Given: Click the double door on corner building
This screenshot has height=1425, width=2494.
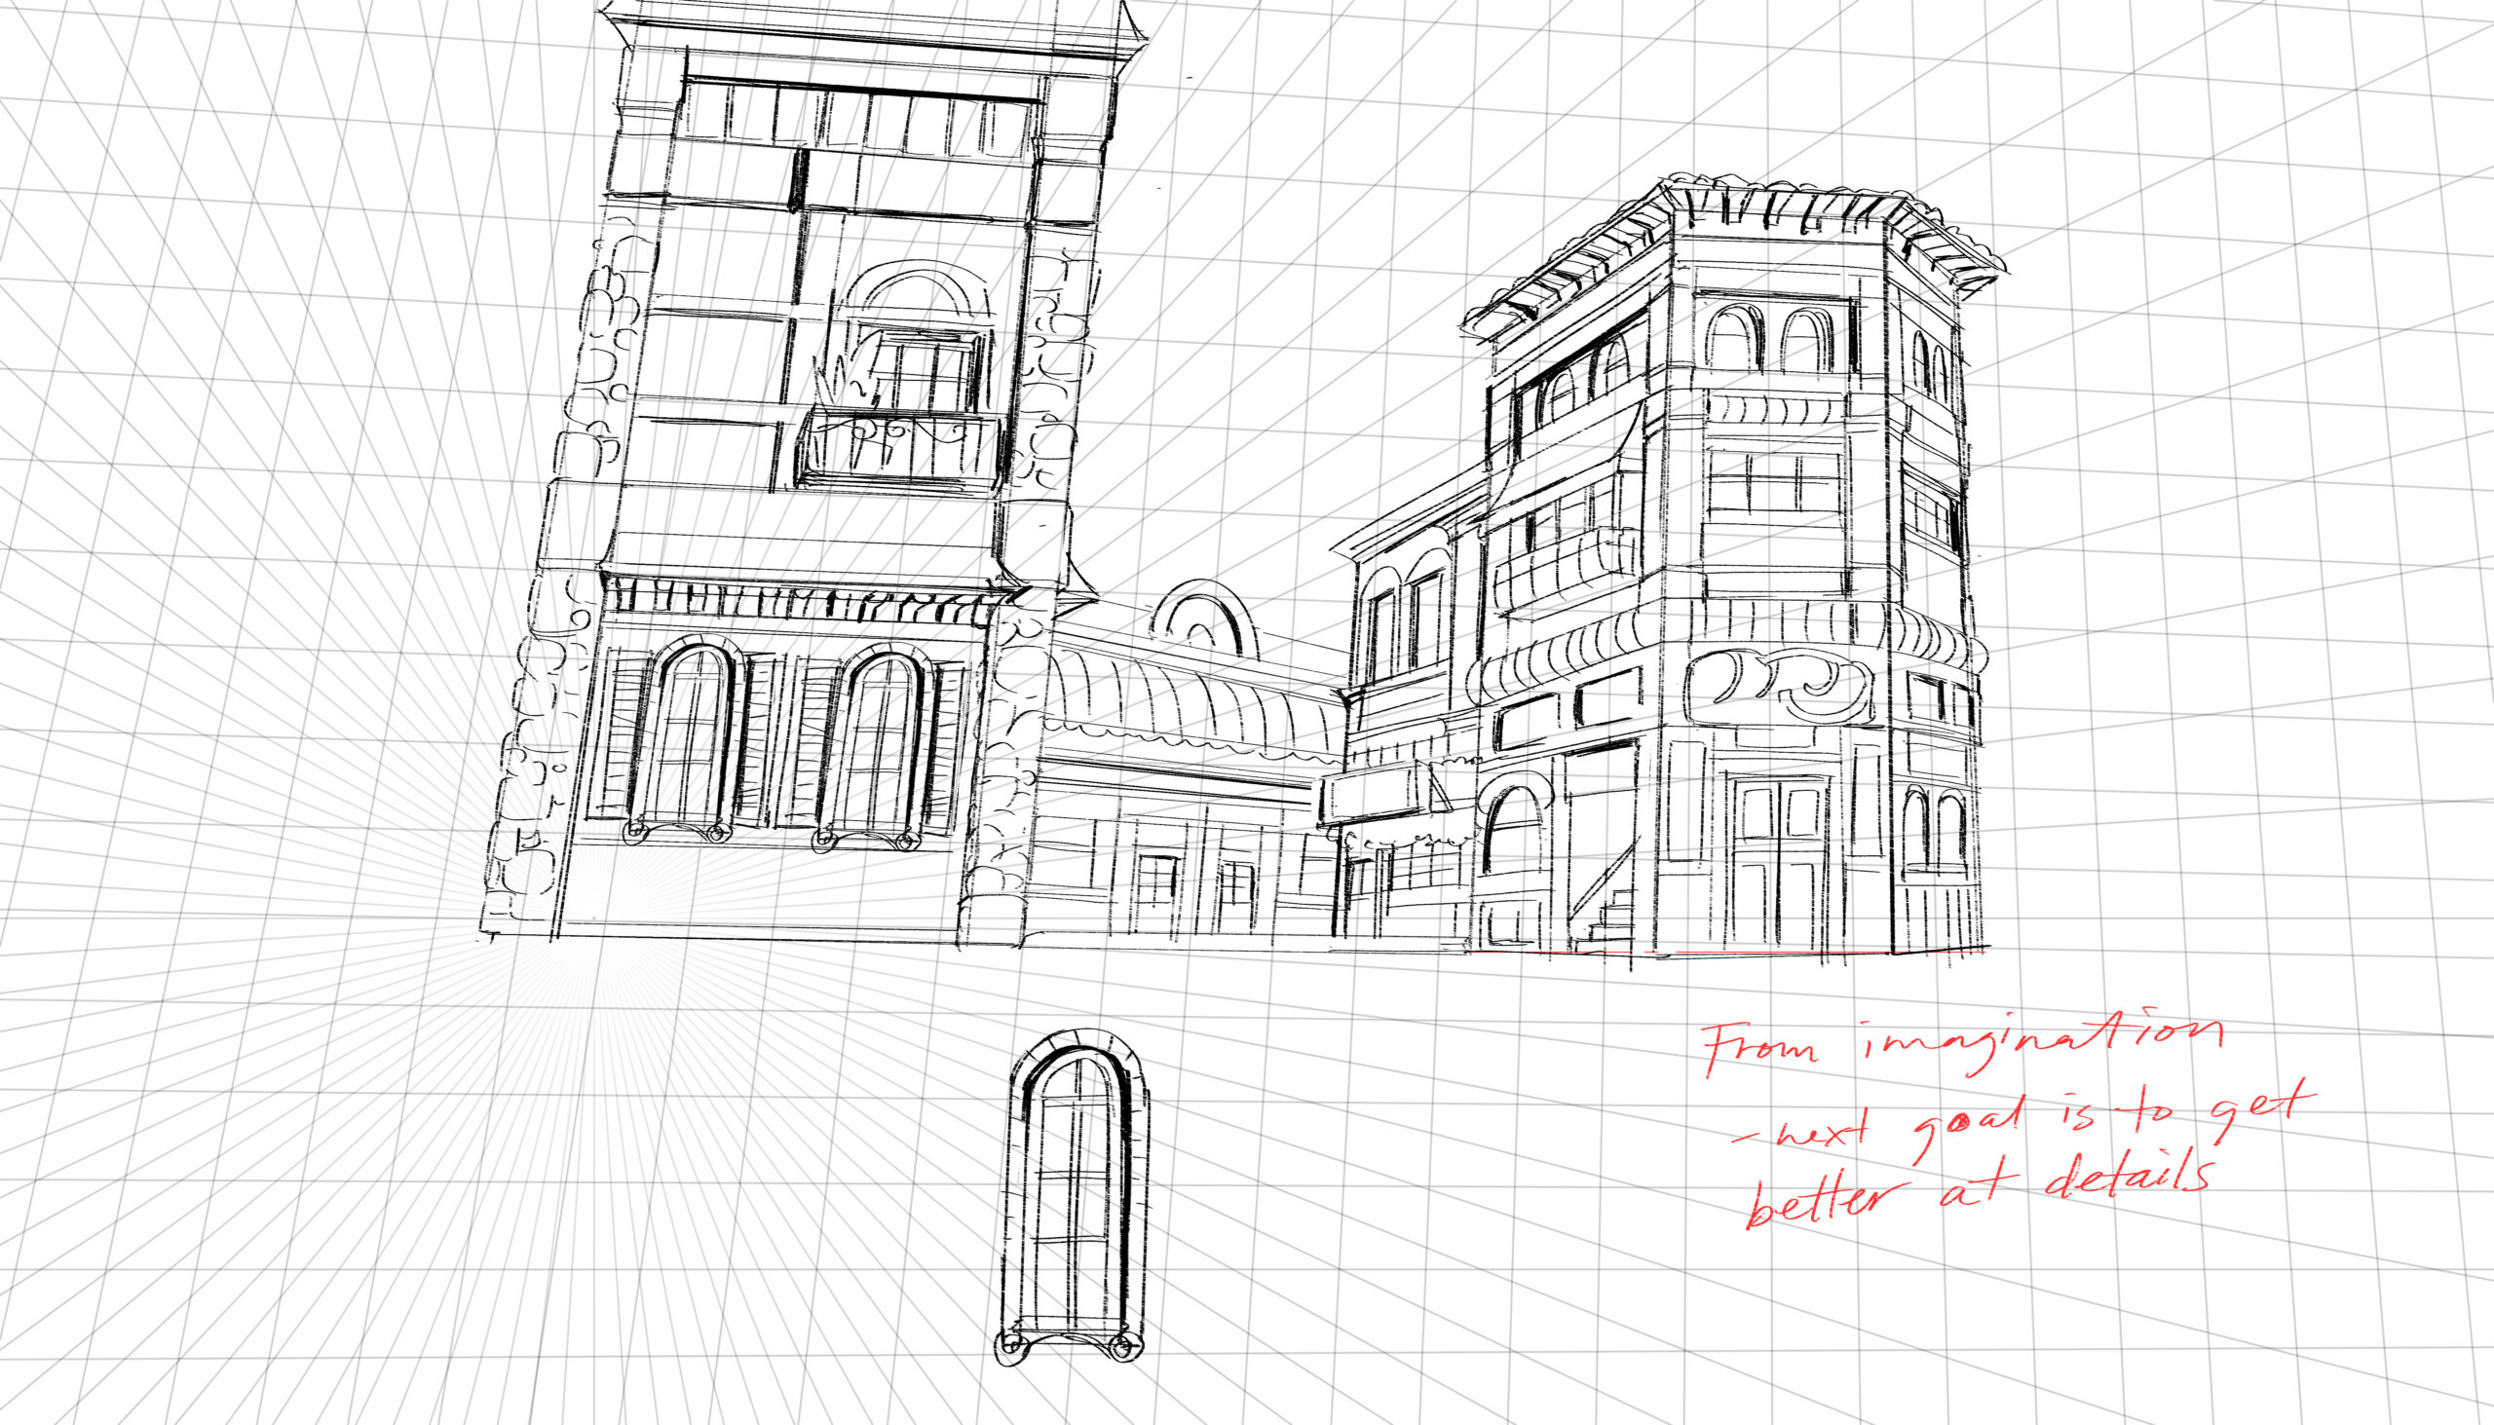Looking at the screenshot, I should coord(1779,861).
